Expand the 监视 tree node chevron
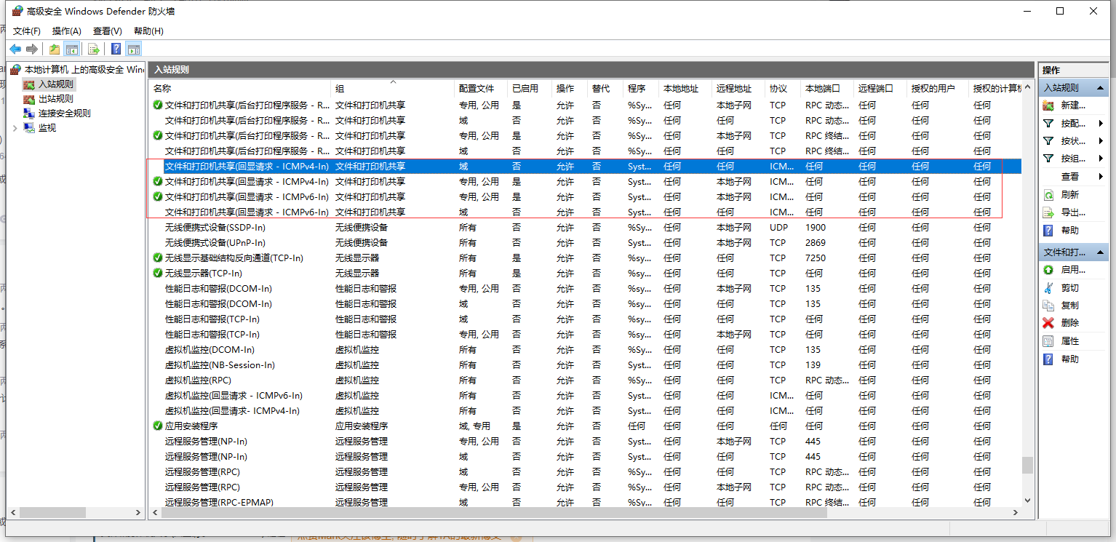The height and width of the screenshot is (542, 1116). point(15,128)
